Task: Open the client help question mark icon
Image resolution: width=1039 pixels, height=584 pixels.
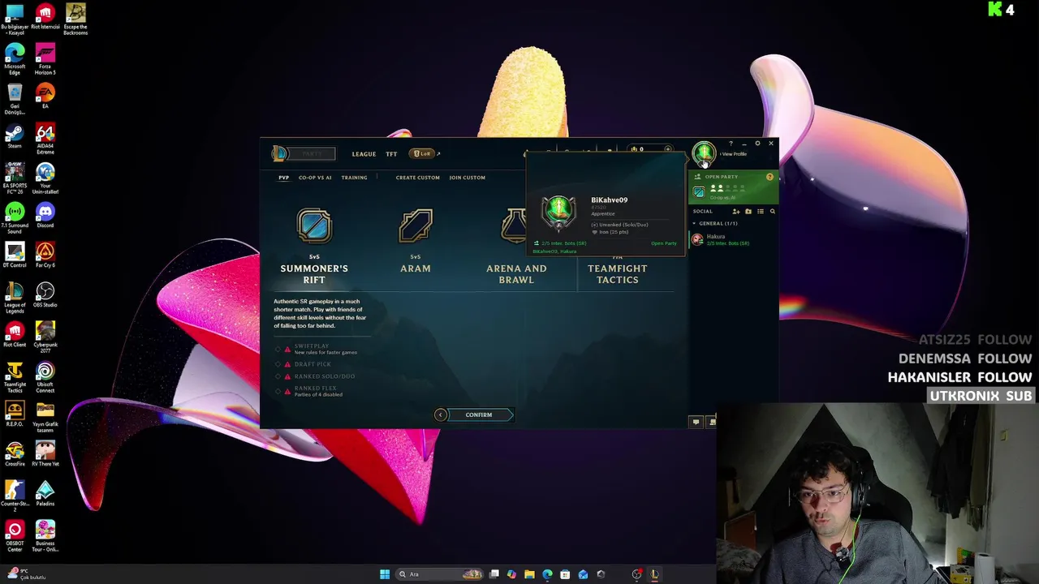Action: tap(731, 144)
